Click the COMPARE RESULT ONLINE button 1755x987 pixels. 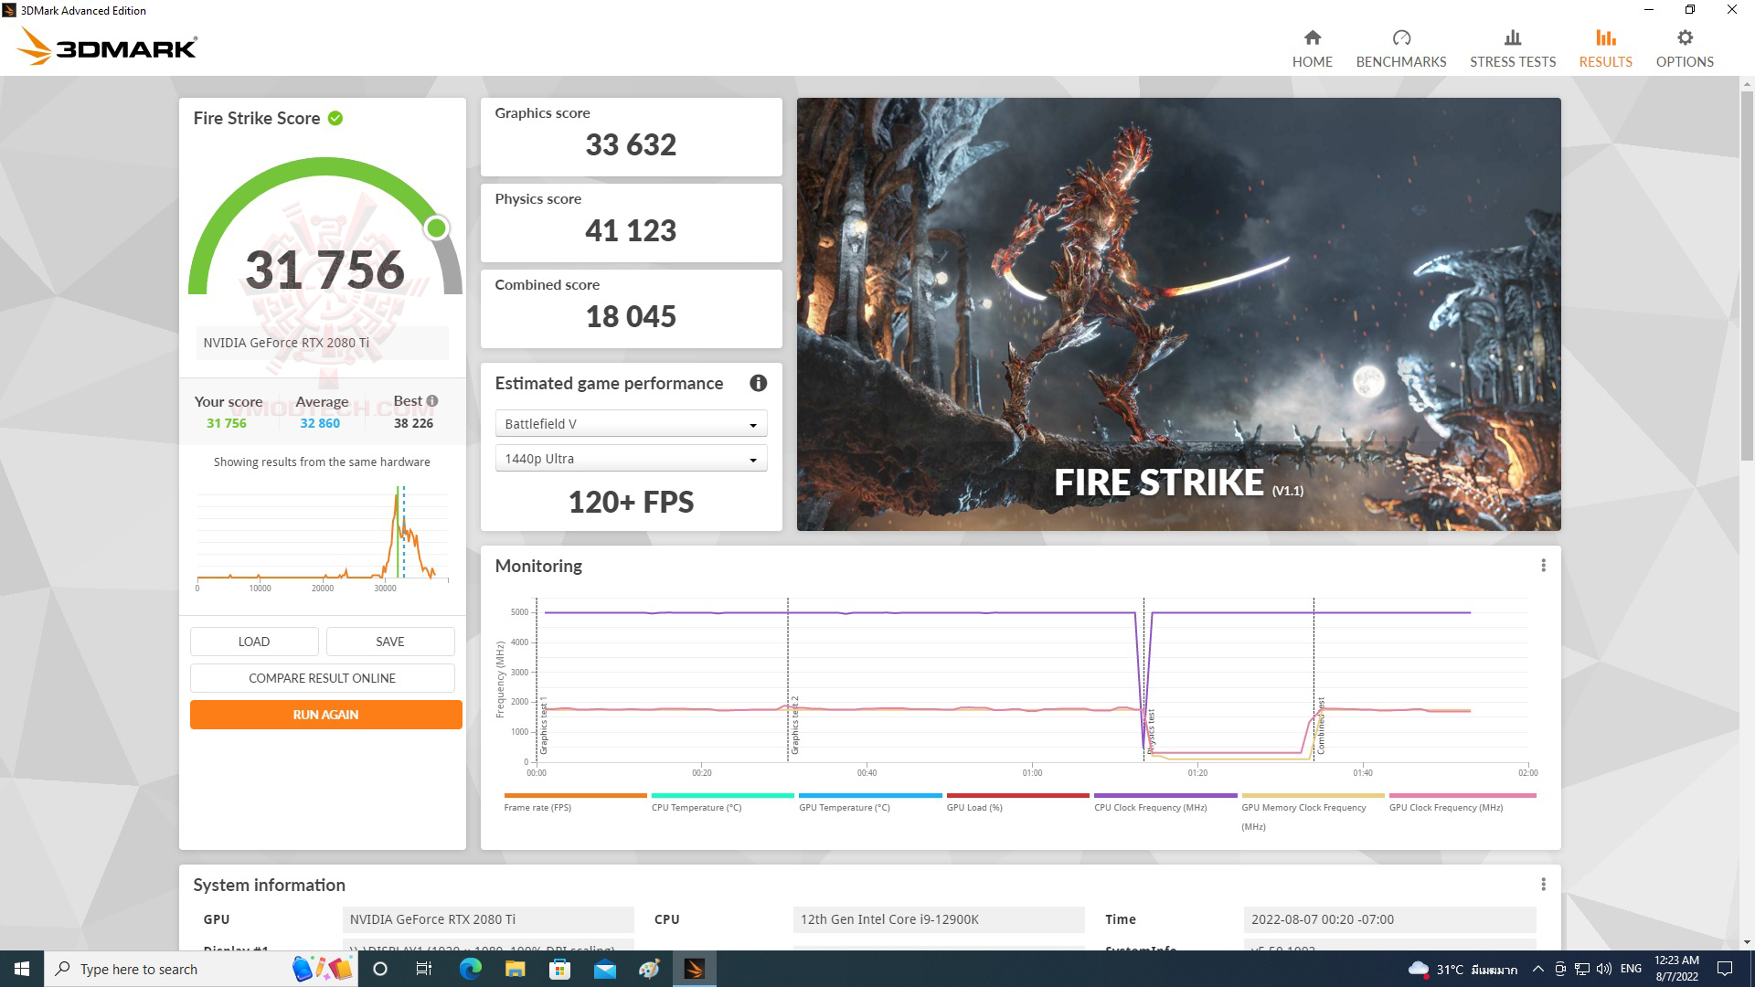[321, 677]
